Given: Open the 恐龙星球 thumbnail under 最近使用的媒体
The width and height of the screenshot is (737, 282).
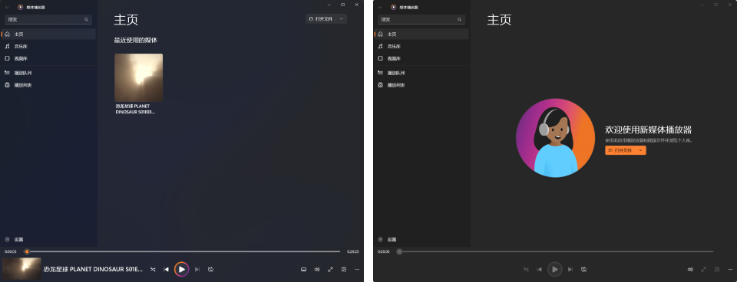Looking at the screenshot, I should [x=139, y=77].
